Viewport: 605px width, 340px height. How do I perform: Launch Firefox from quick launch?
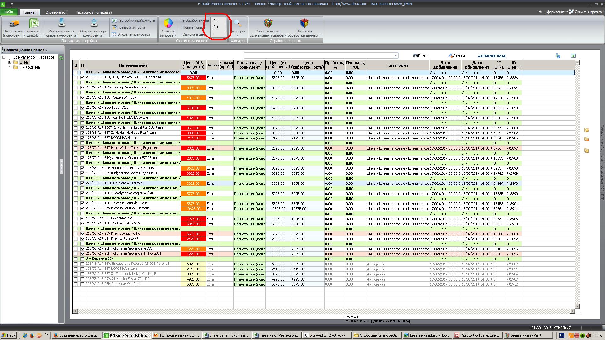pos(32,336)
